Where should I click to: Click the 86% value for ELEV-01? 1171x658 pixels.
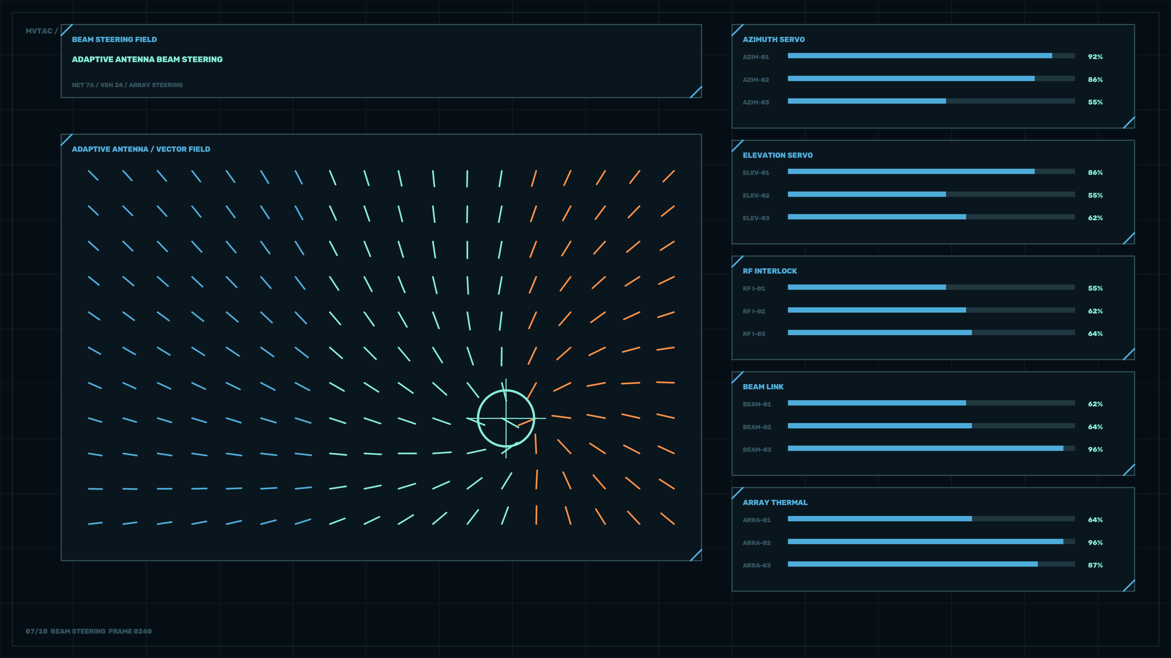click(1095, 172)
